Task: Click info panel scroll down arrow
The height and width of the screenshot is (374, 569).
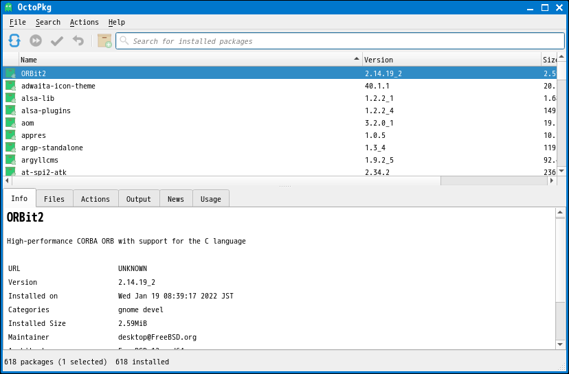Action: pyautogui.click(x=560, y=344)
